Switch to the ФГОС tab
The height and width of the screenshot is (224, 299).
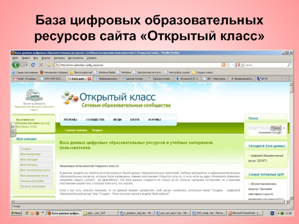coord(269,79)
